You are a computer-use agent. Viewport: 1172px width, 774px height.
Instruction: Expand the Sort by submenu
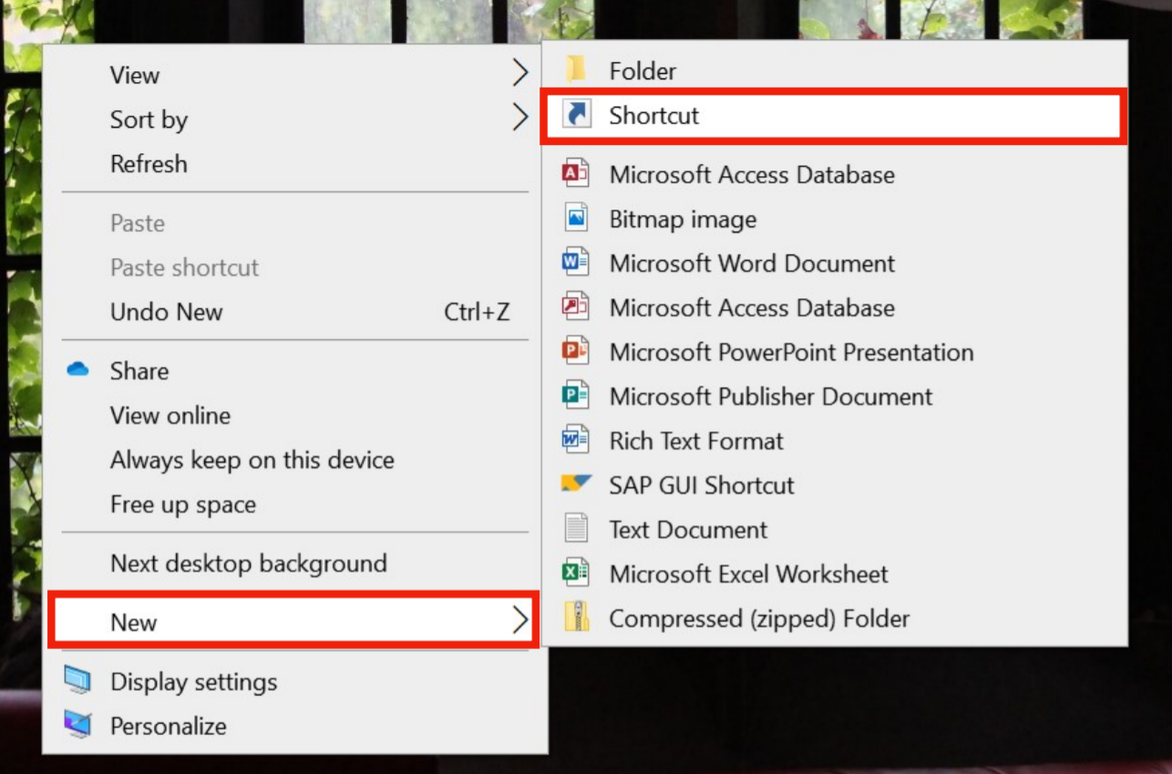pyautogui.click(x=149, y=119)
